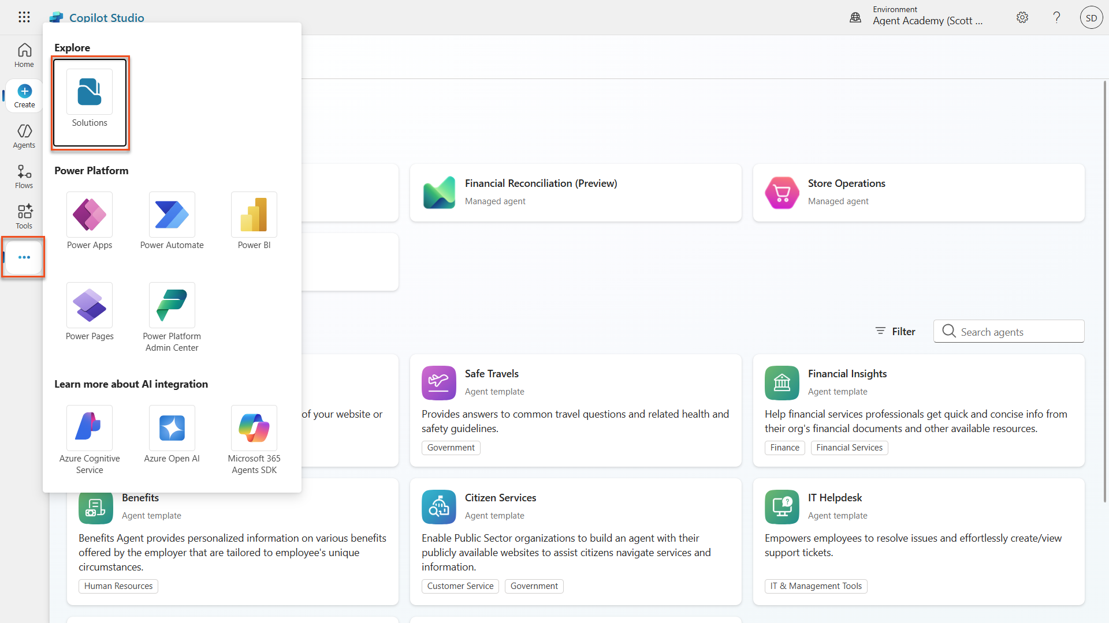This screenshot has width=1109, height=623.
Task: Click the Government tag on Safe Travels
Action: coord(451,448)
